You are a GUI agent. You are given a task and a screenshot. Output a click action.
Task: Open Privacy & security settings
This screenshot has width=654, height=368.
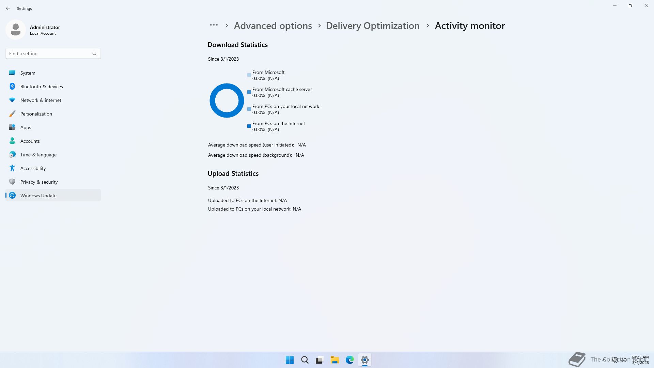tap(39, 182)
